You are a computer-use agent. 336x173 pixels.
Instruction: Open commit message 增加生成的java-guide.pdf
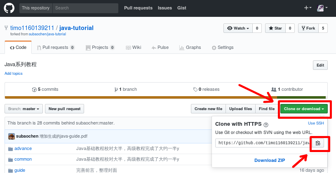(x=63, y=136)
